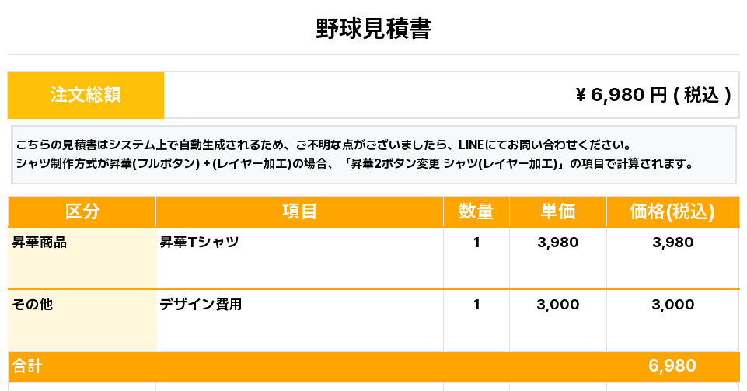Image resolution: width=747 pixels, height=391 pixels.
Task: Click the 3,980 tax-included price cell
Action: (672, 243)
